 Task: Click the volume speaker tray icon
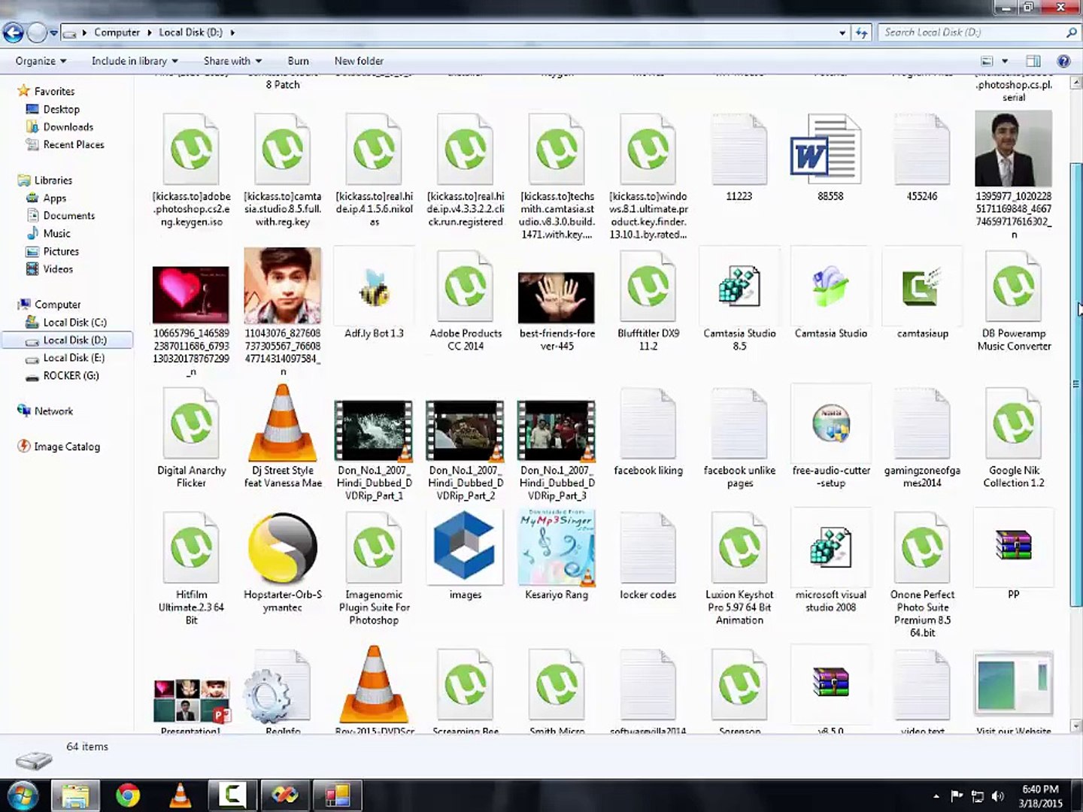pos(998,796)
